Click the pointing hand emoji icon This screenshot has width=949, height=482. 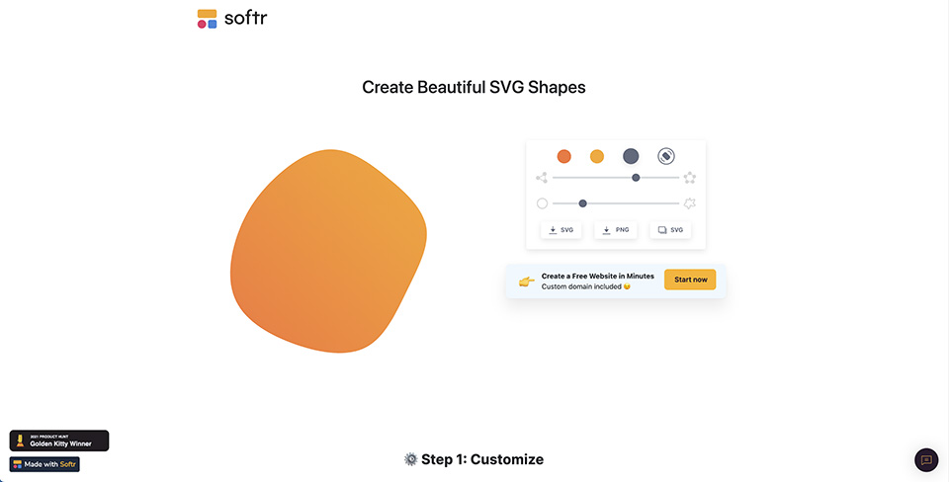526,281
